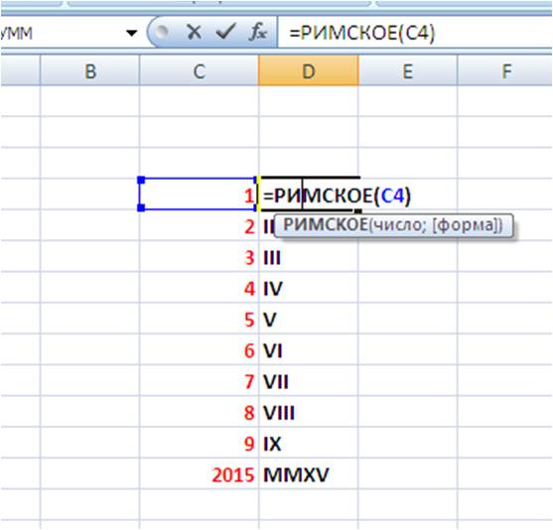Confirm the formula with the checkmark icon
553x530 pixels.
click(225, 32)
